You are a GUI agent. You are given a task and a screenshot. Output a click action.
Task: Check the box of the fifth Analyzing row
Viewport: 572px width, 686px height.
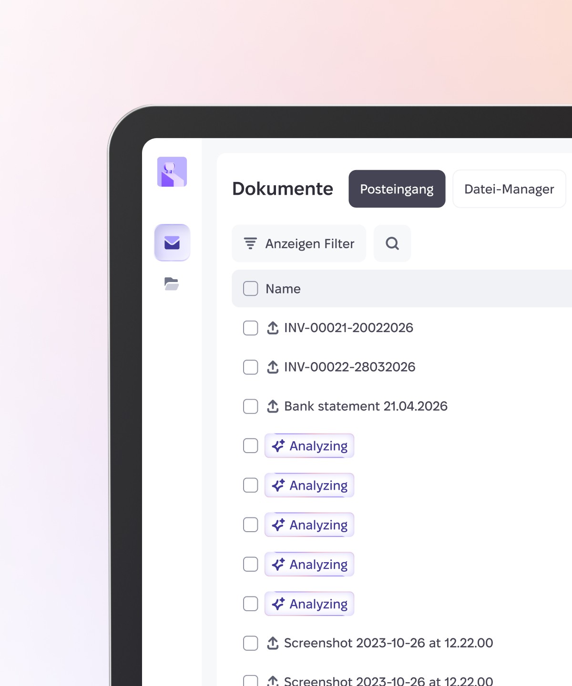[251, 604]
